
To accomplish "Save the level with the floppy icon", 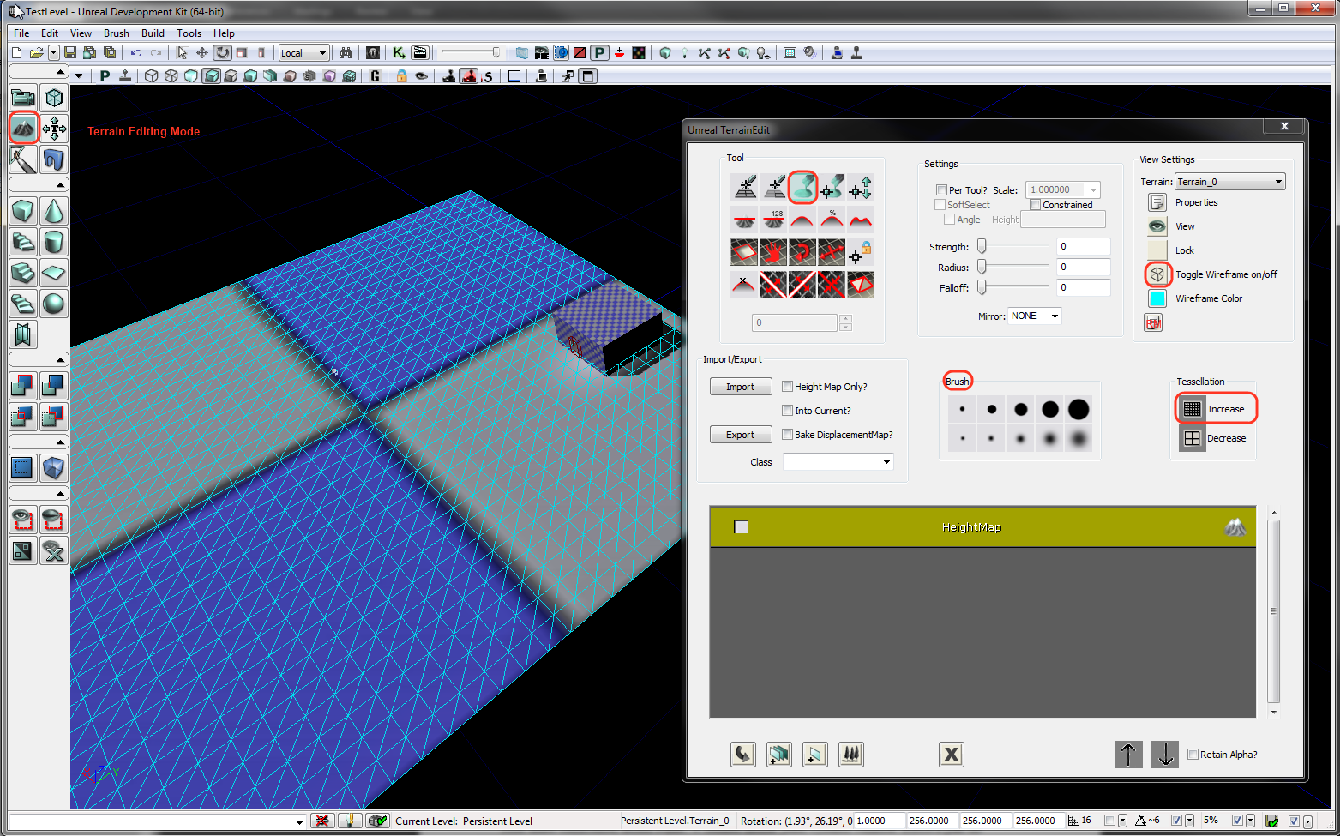I will pyautogui.click(x=70, y=53).
